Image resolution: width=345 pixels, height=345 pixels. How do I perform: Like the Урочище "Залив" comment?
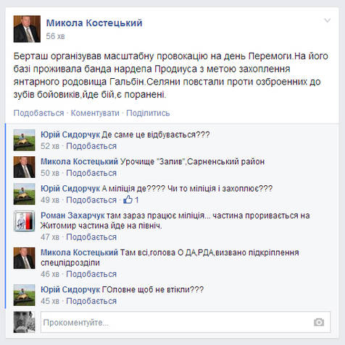pos(91,173)
